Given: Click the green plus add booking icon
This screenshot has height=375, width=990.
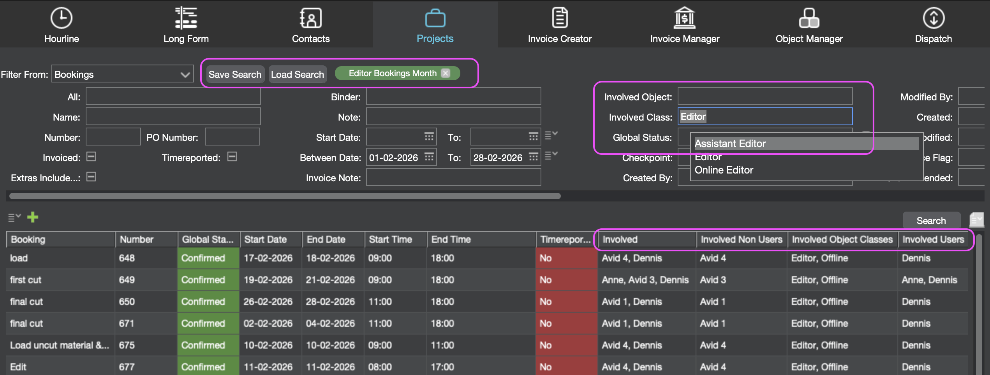Looking at the screenshot, I should (33, 217).
